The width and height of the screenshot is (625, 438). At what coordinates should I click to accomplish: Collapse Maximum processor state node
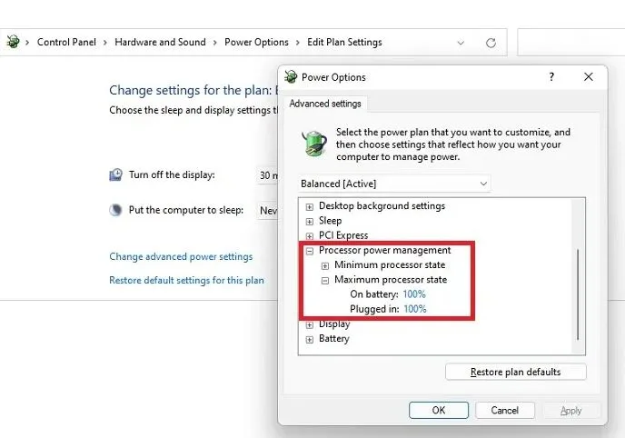pos(325,280)
